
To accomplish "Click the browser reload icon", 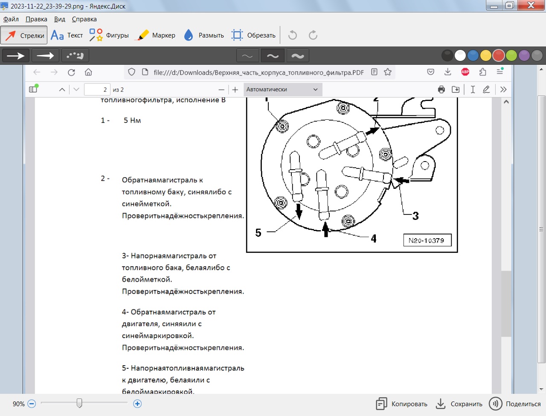I will (x=71, y=72).
